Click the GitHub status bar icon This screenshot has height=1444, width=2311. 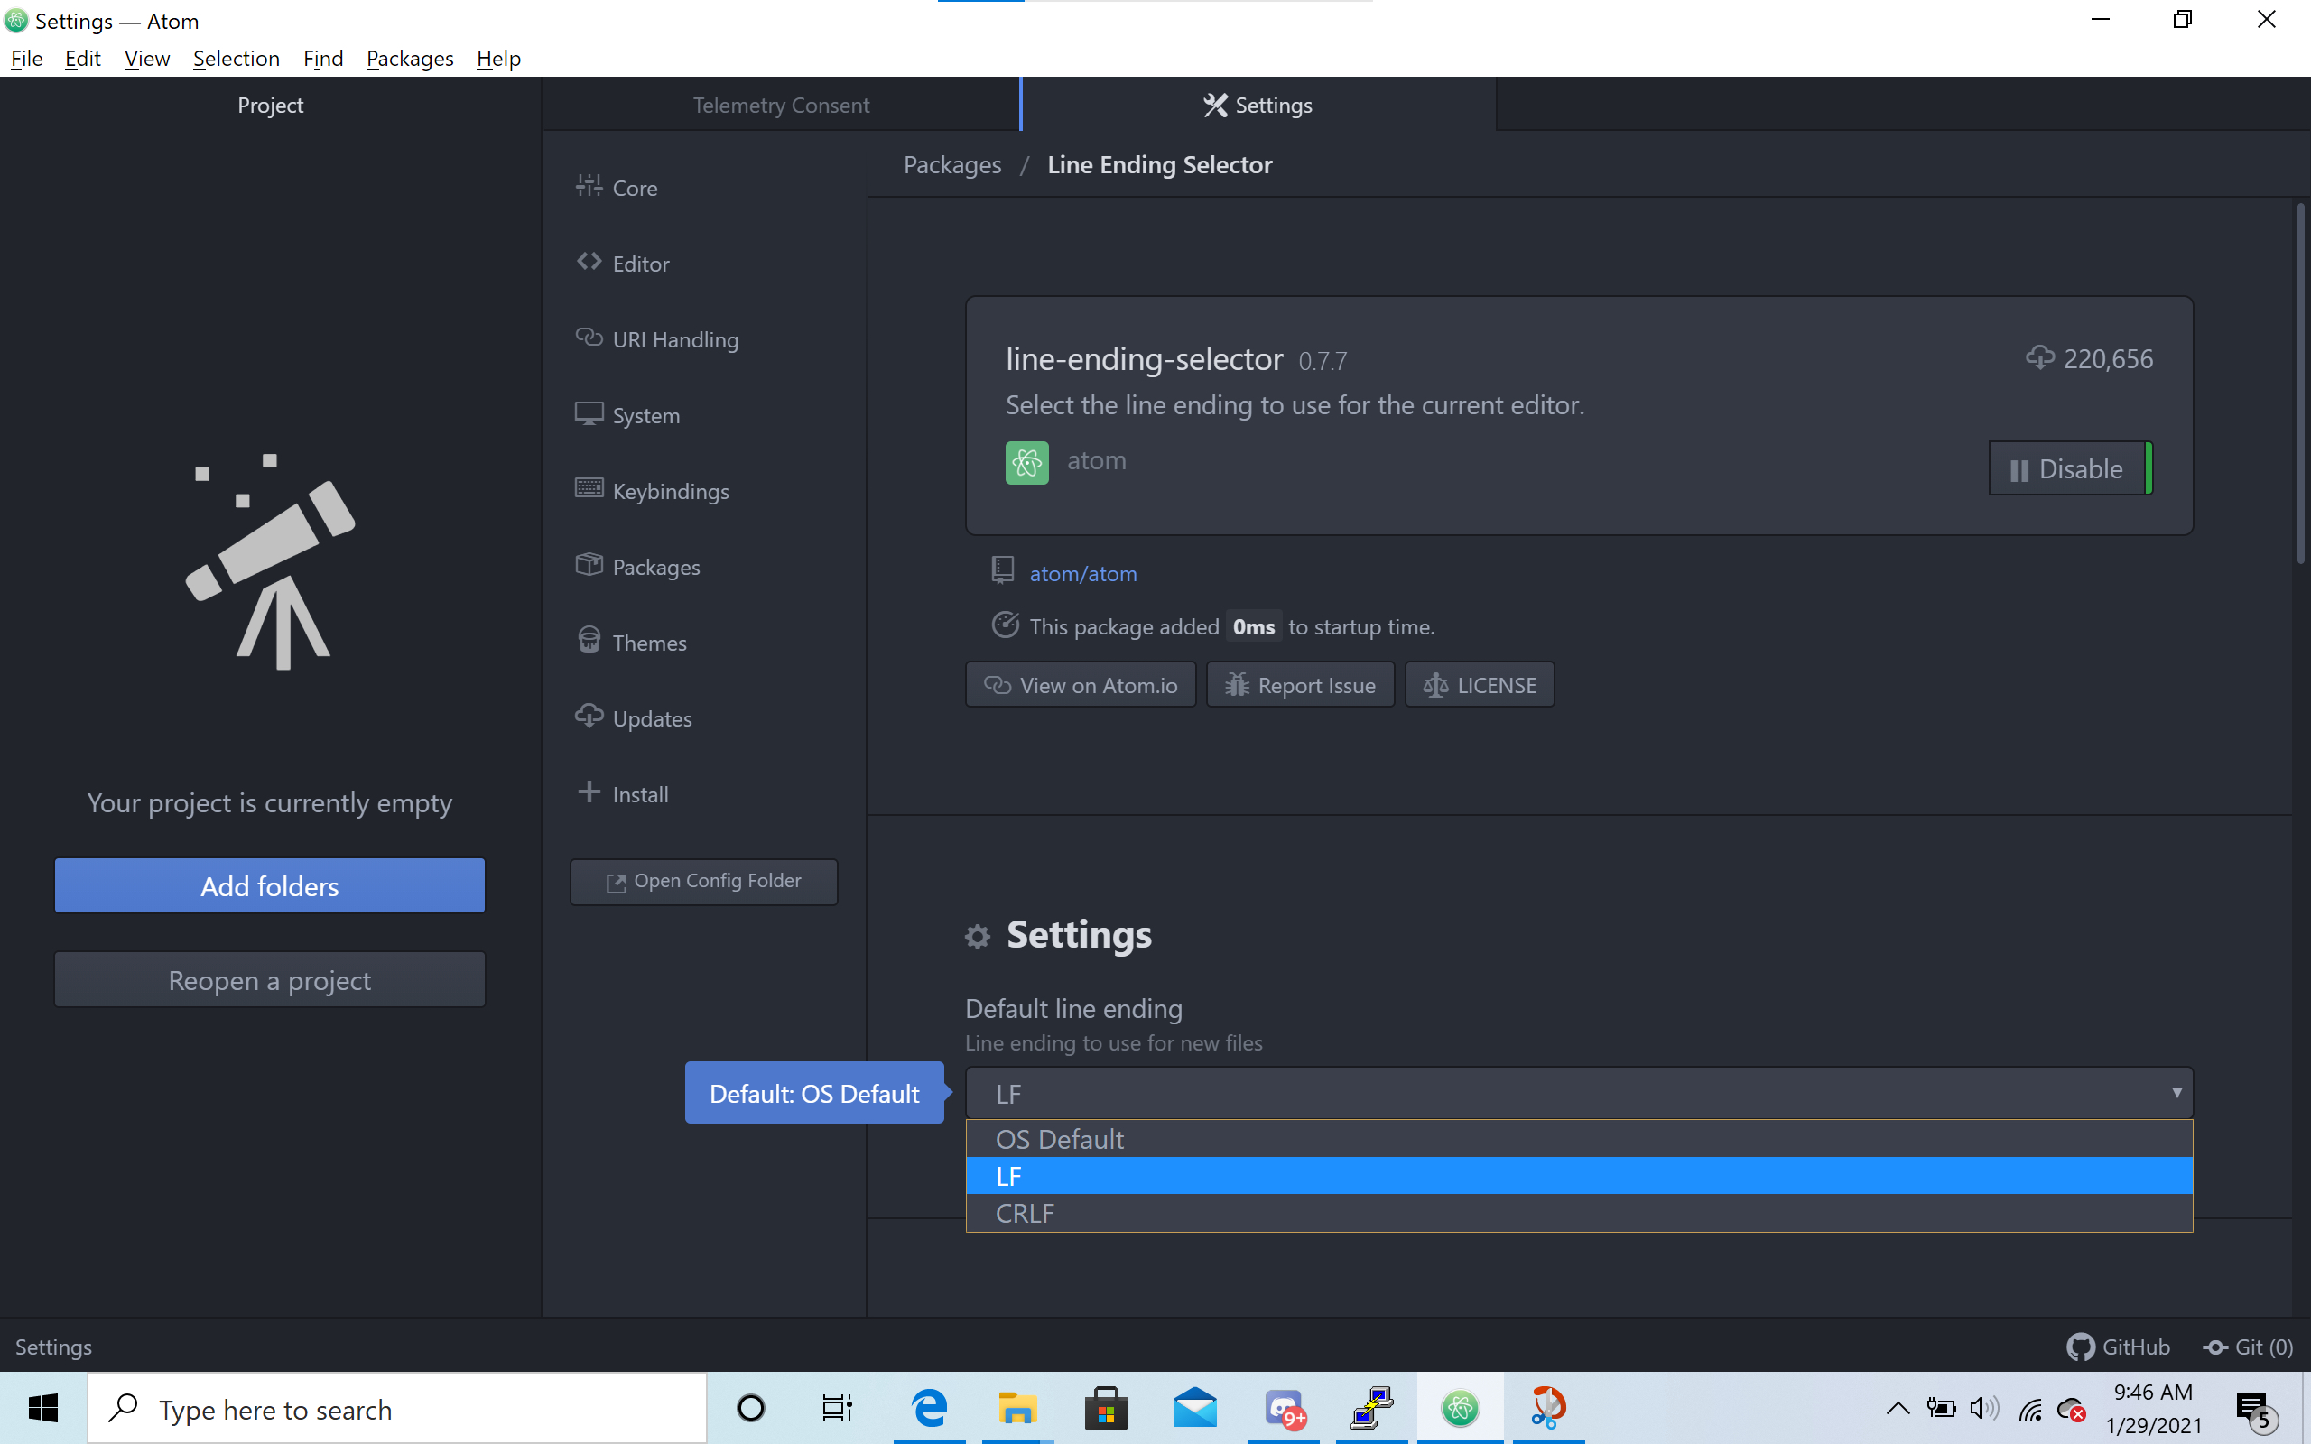click(2118, 1347)
